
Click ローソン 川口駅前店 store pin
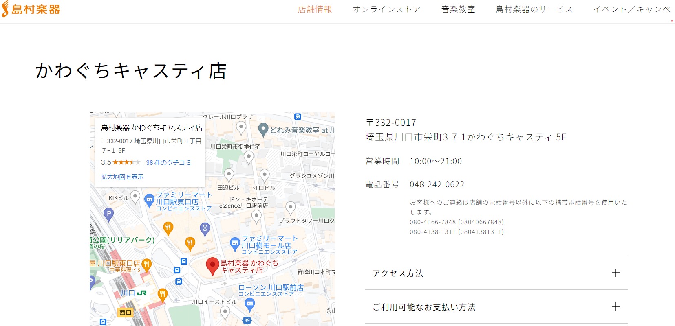[x=250, y=304]
